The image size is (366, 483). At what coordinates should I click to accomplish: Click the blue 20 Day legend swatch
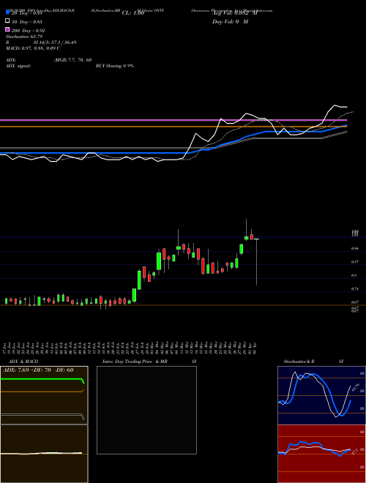[8, 12]
